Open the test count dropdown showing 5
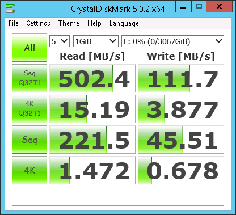Viewport: 236px width, 215px height. [60, 41]
